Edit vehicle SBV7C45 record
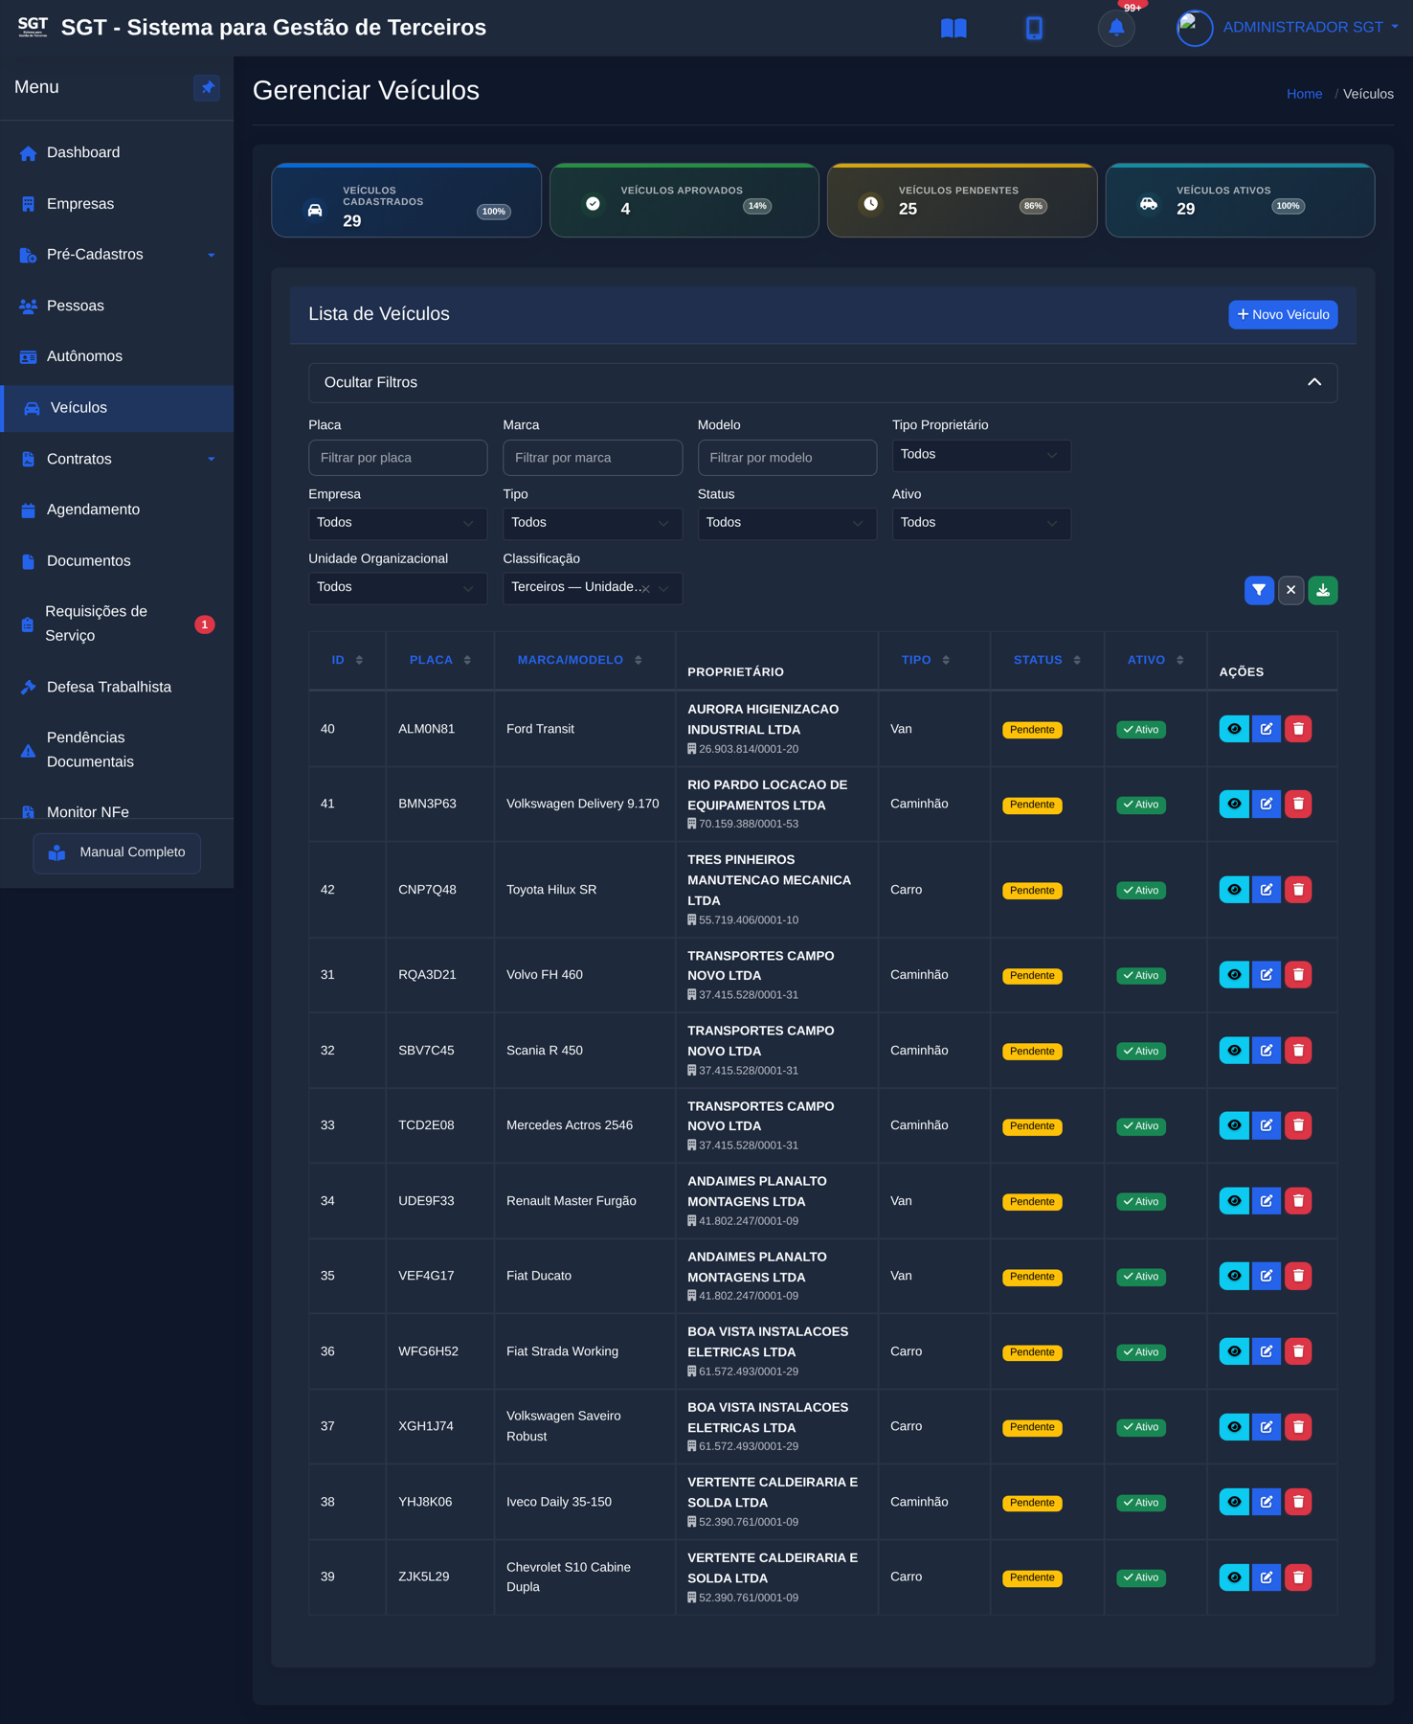 point(1267,1051)
